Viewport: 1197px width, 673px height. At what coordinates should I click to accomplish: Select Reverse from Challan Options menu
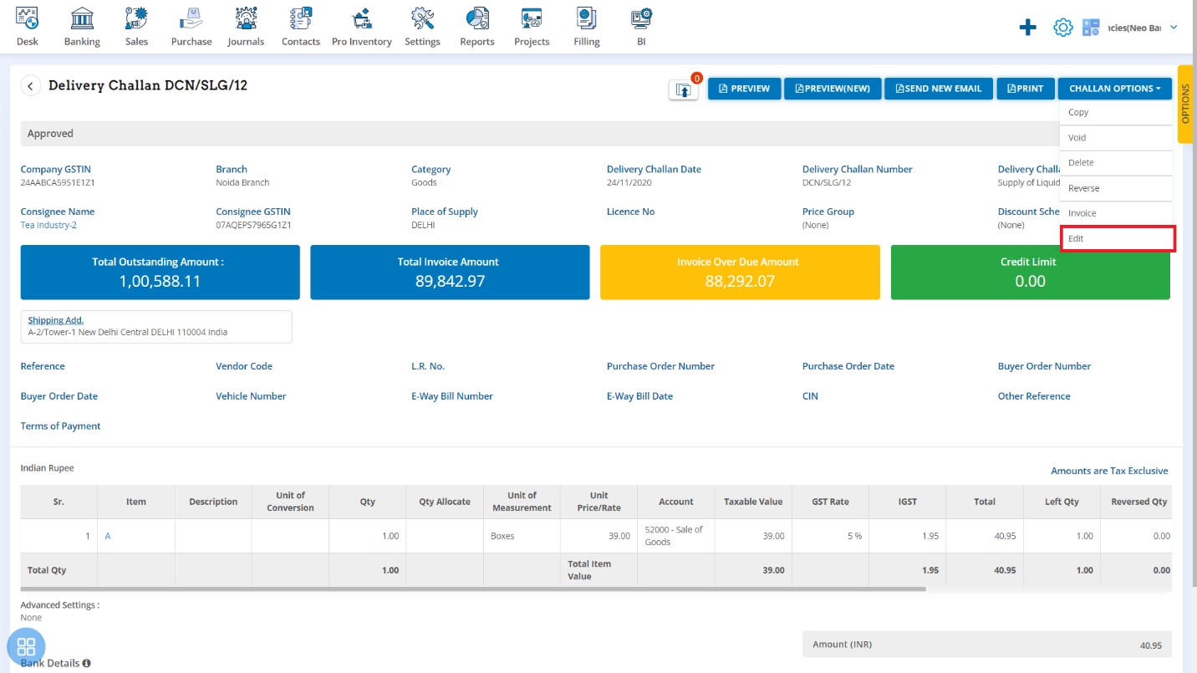click(1115, 188)
